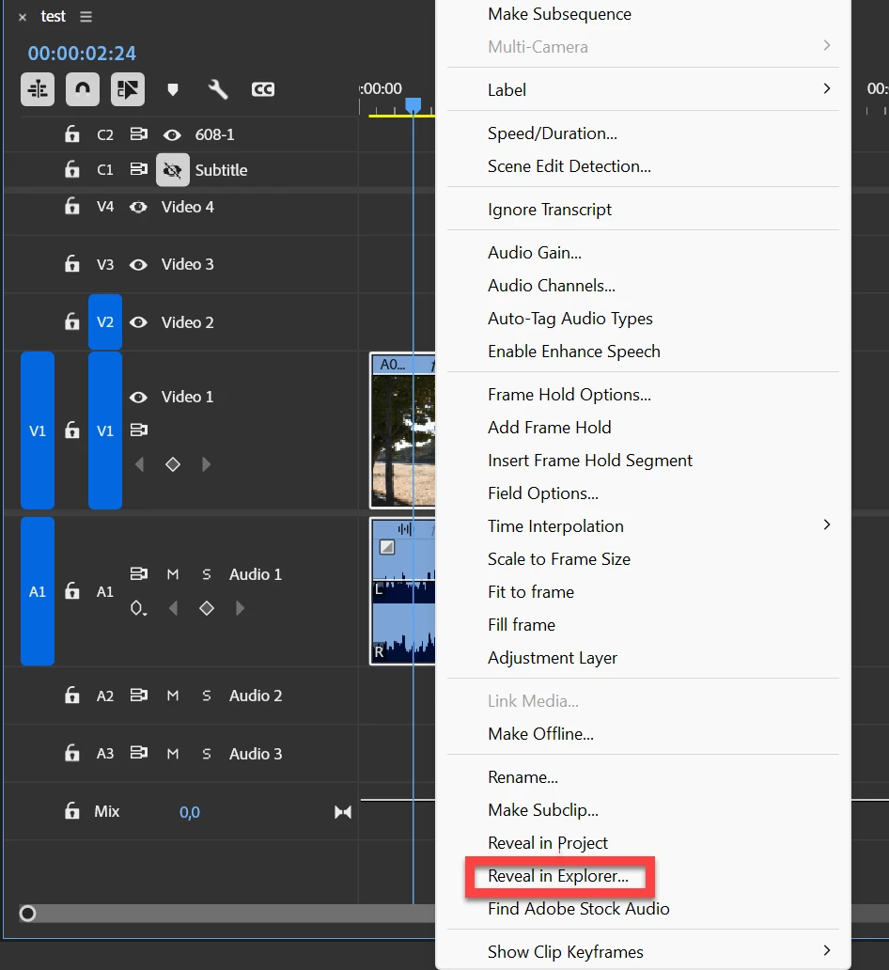Show the hidden Subtitle caption track
This screenshot has height=970, width=889.
(173, 170)
